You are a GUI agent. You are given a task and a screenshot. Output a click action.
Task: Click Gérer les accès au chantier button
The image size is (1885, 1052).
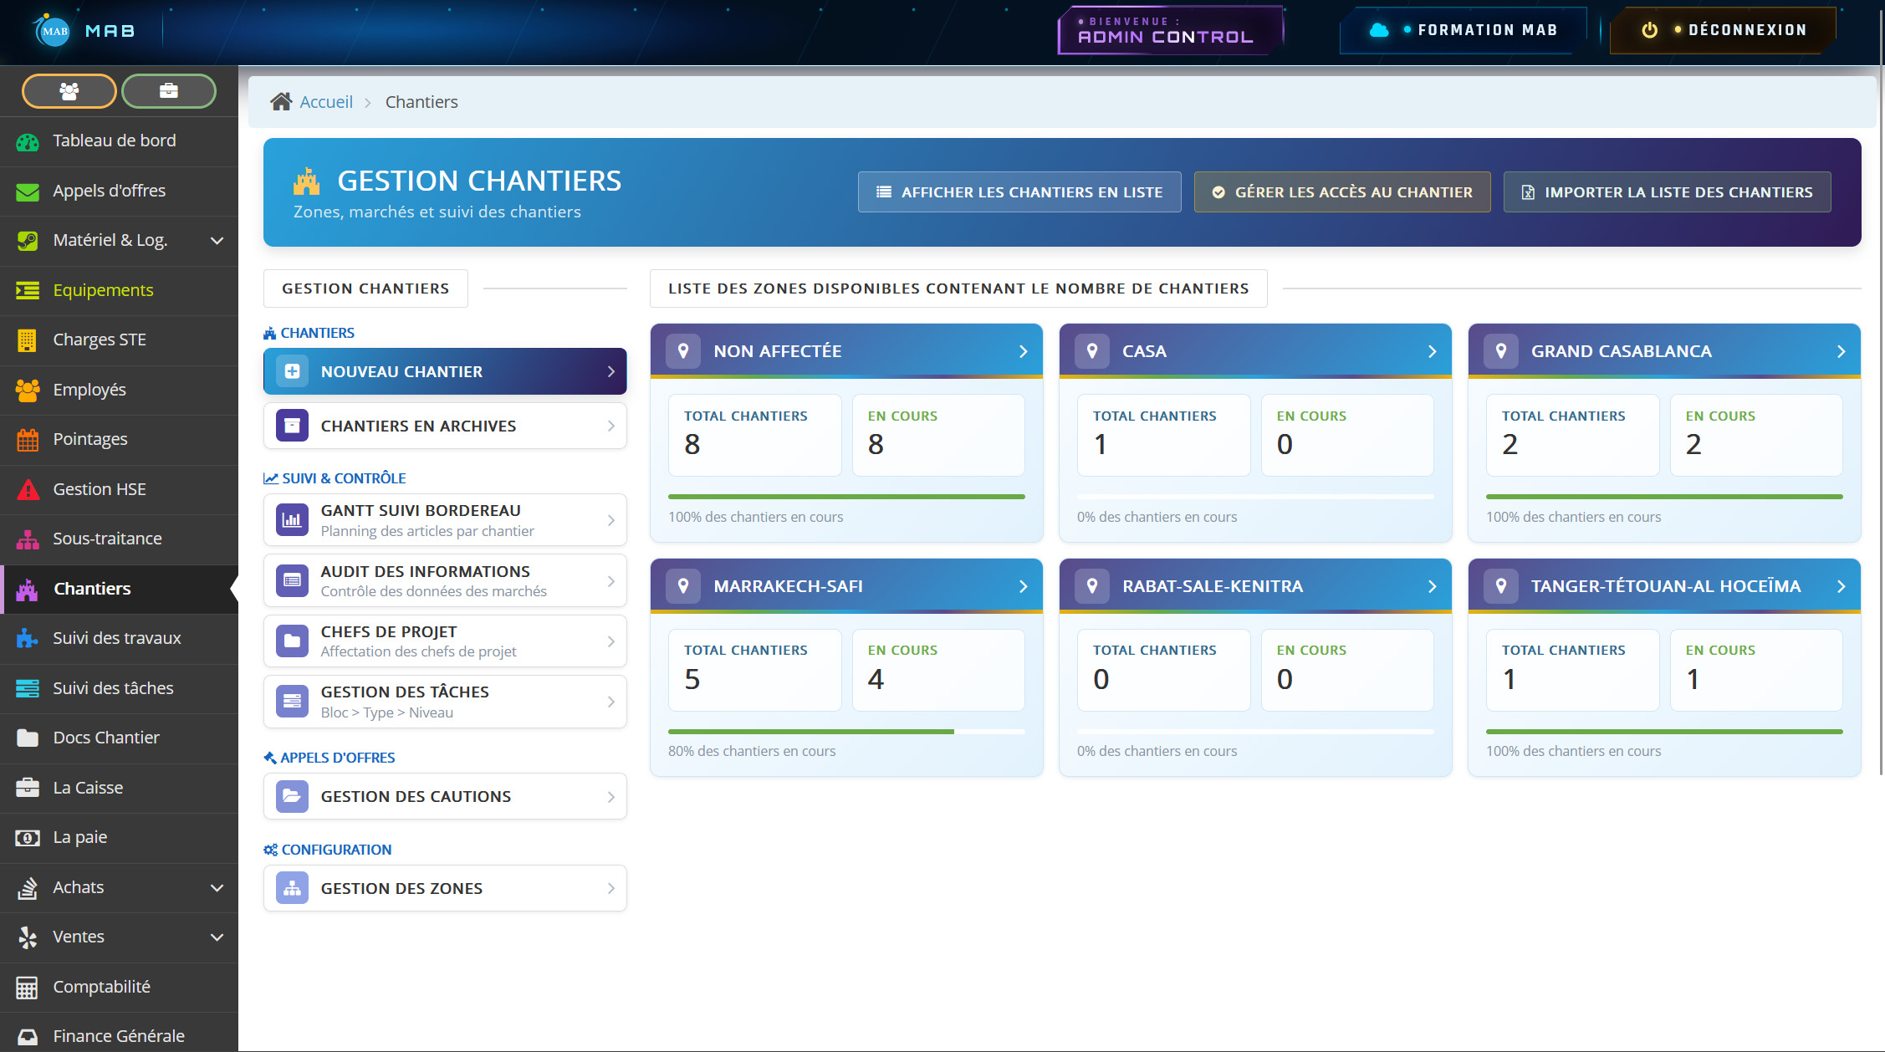(x=1342, y=192)
